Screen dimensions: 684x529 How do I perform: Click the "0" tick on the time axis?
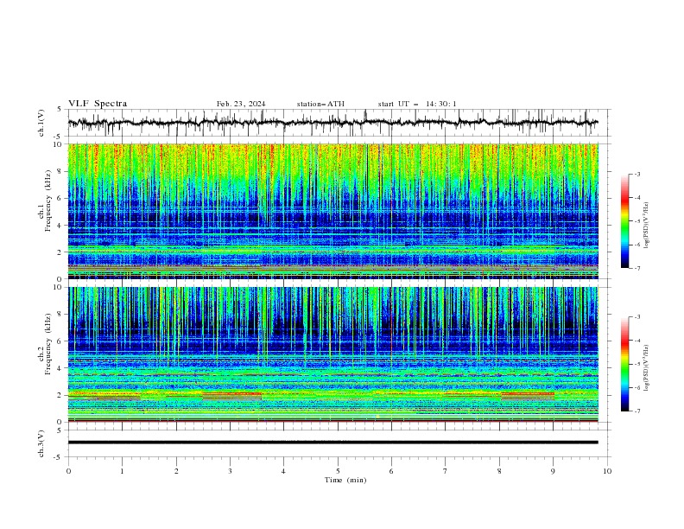click(68, 471)
